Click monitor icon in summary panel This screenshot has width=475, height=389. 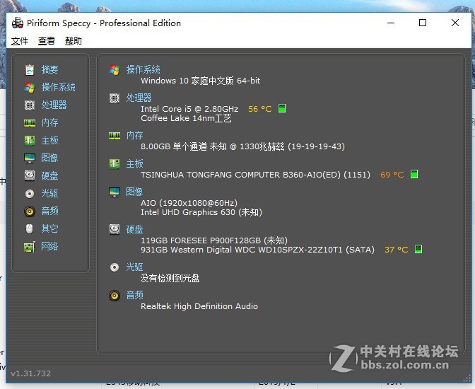(x=115, y=192)
